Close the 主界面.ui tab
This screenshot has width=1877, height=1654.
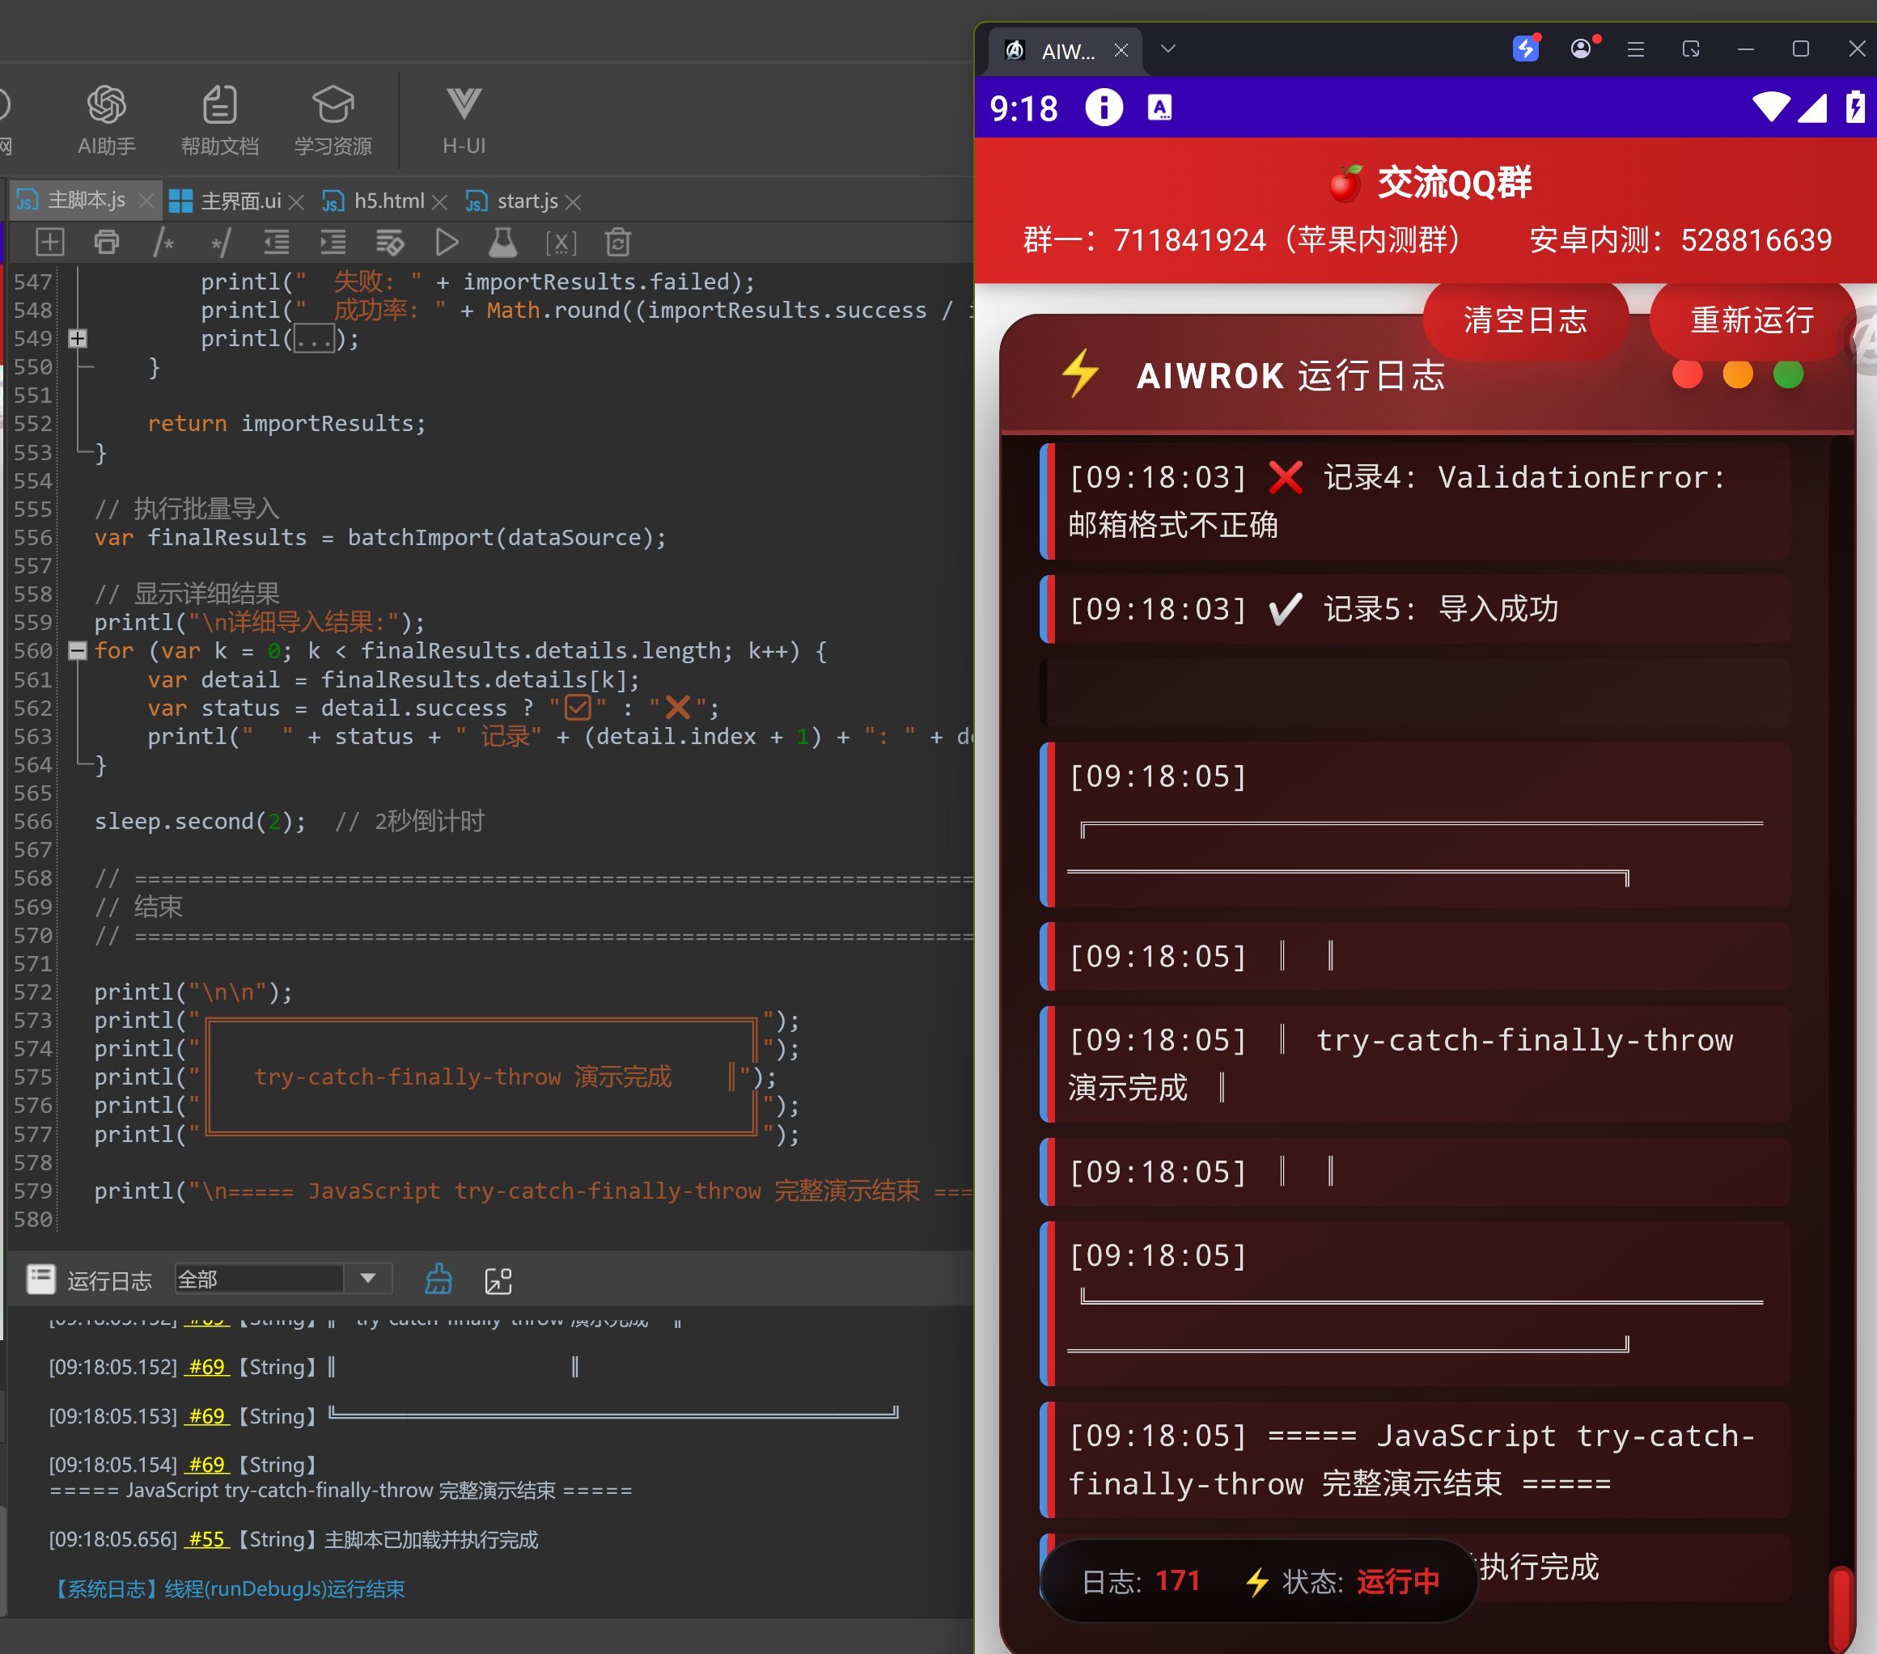pyautogui.click(x=295, y=201)
